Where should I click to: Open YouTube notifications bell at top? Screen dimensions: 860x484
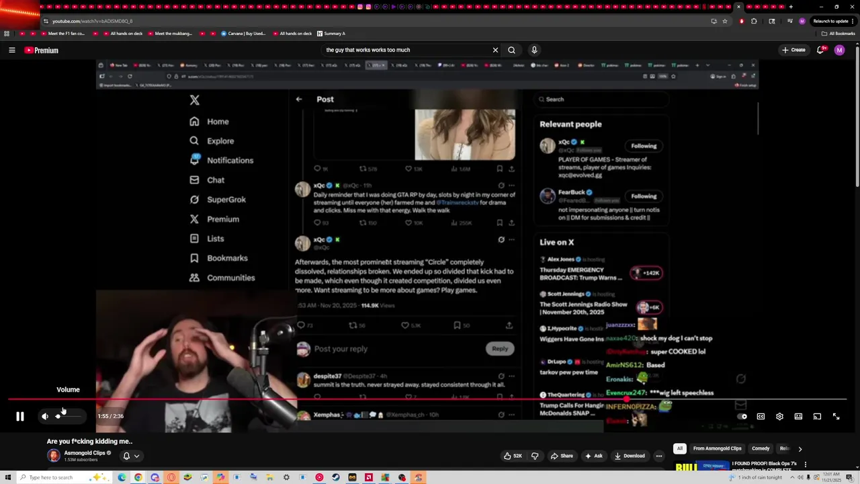point(820,50)
